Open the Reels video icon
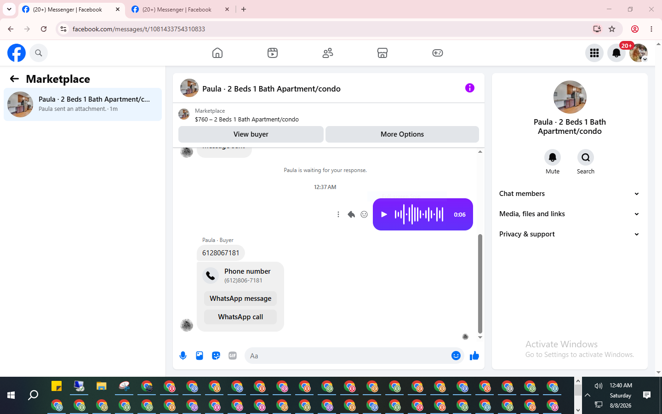Screen dimensions: 662x414 pos(273,53)
